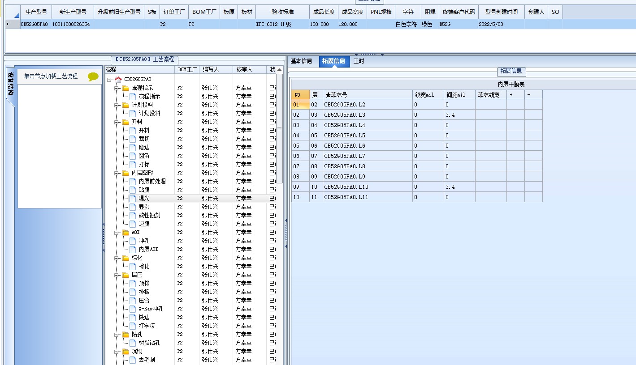
Task: Click the ★菲林号 column header
Action: [x=368, y=95]
